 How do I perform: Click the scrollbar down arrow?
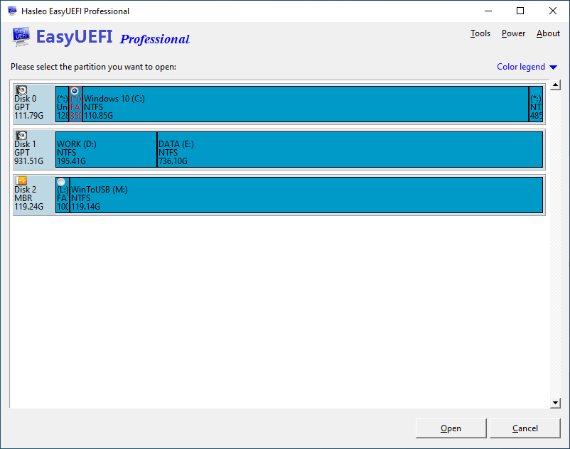point(555,403)
